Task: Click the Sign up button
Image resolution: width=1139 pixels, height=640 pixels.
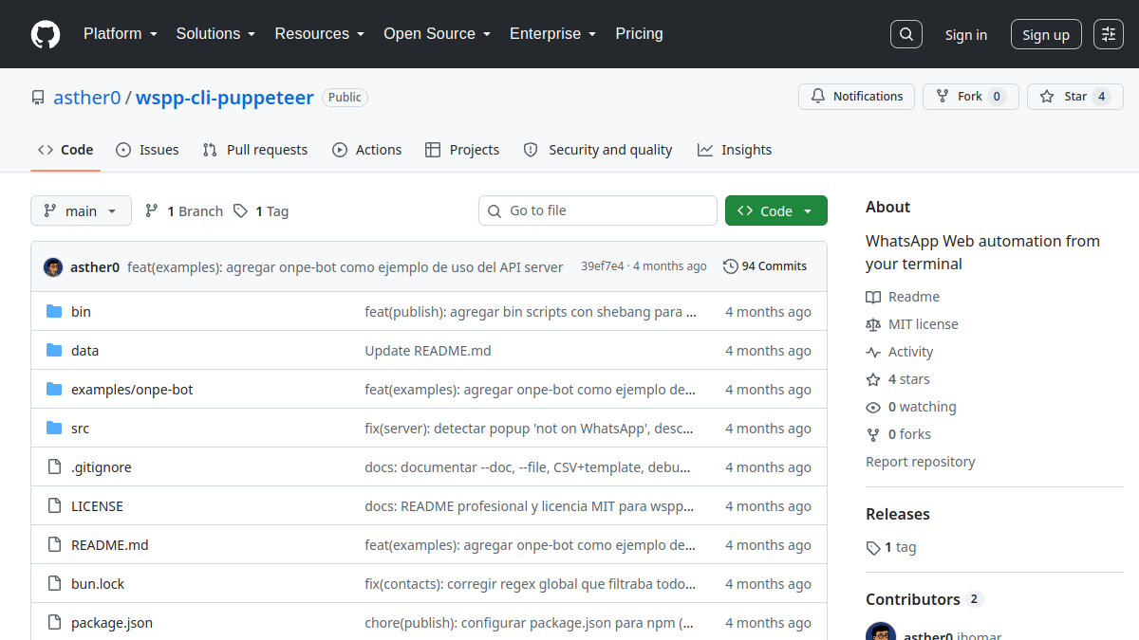Action: 1046,34
